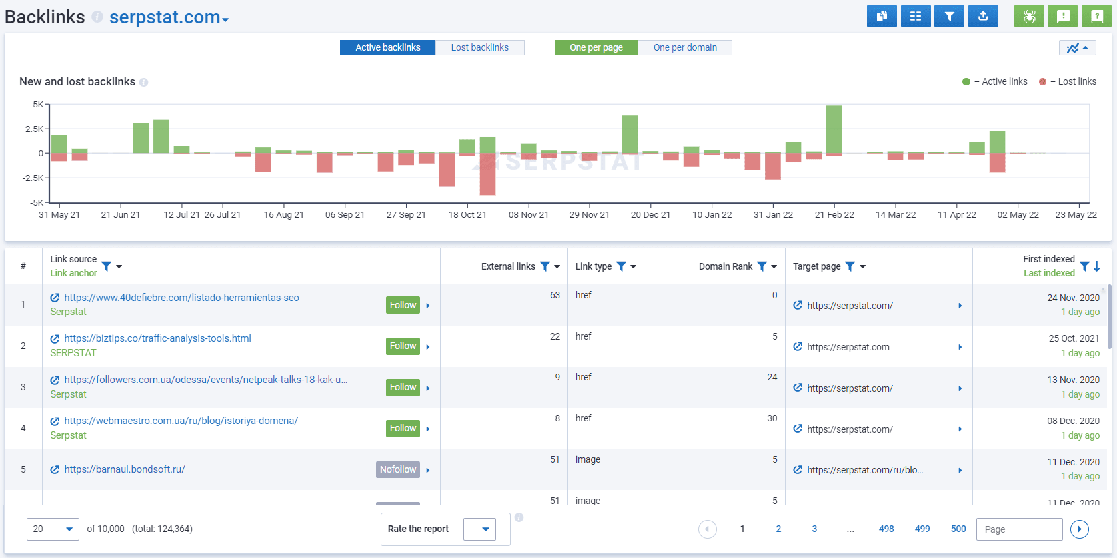The image size is (1117, 558).
Task: Click info icon next to Rate the report
Action: pos(519,517)
